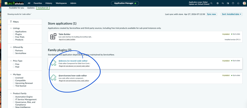Open the Table Builder application title
This screenshot has width=247, height=108.
pyautogui.click(x=65, y=34)
